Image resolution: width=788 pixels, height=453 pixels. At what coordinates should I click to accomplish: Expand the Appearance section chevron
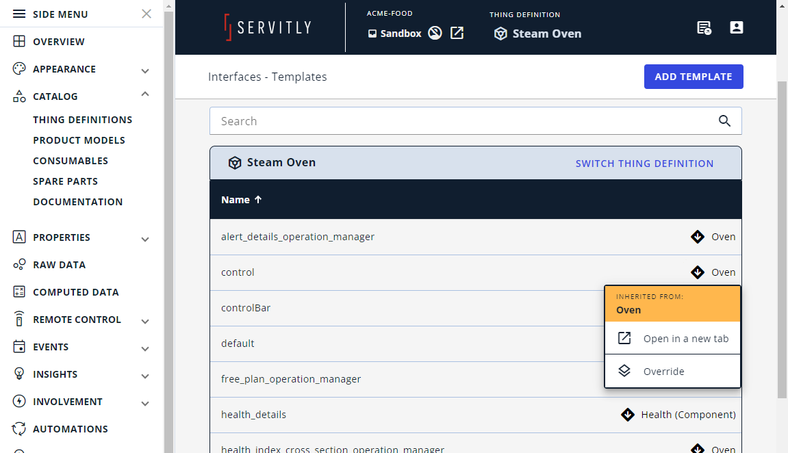click(145, 70)
